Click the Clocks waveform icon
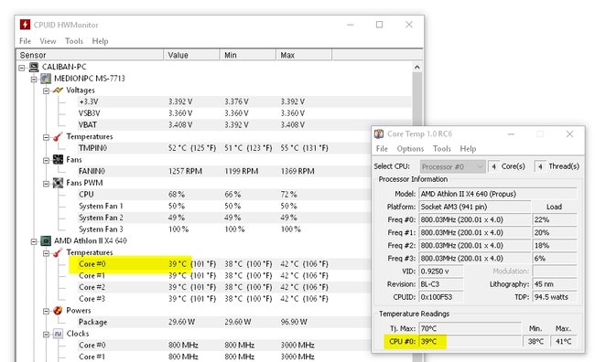 pyautogui.click(x=58, y=334)
